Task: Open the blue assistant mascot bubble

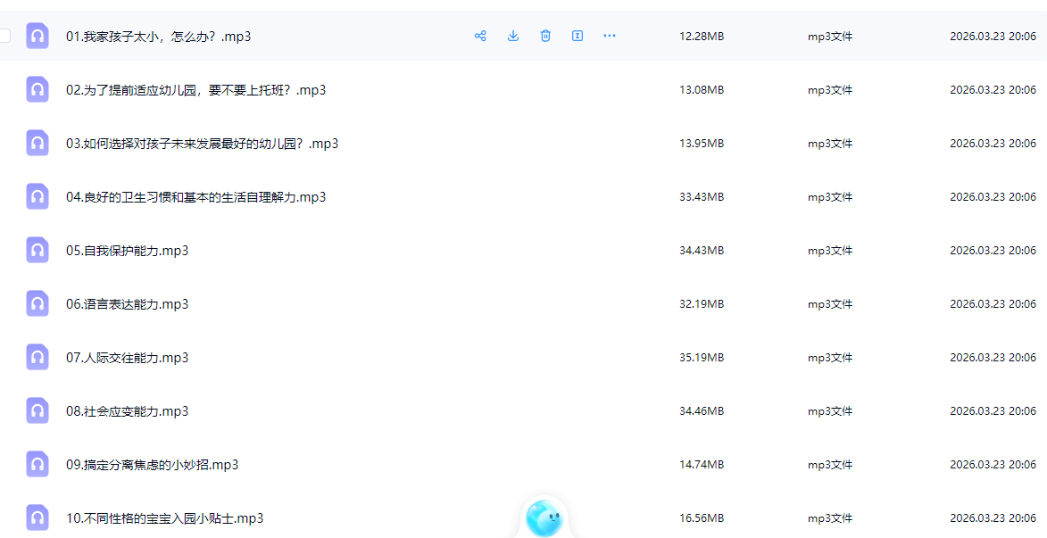Action: 544,518
